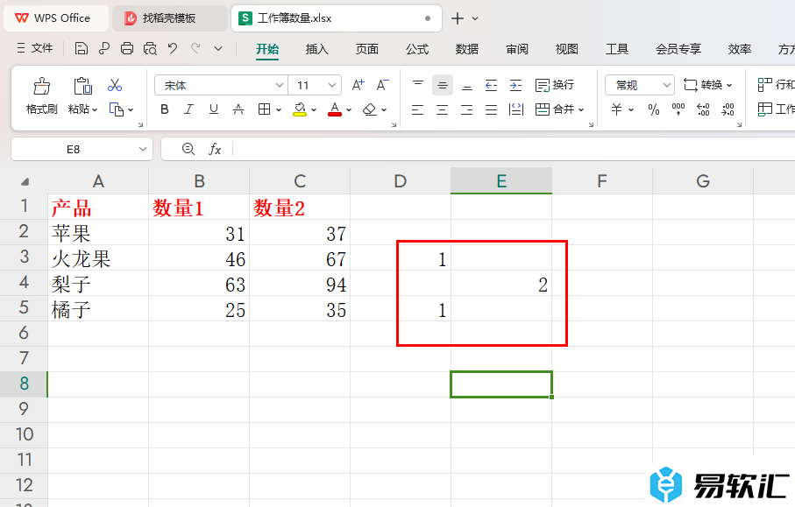
Task: Toggle strikethrough formatting
Action: [238, 109]
